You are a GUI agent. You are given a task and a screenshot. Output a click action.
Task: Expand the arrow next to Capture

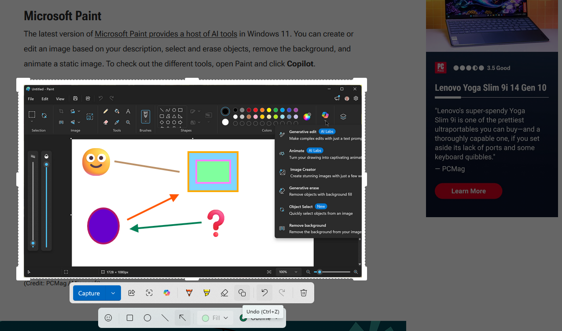[x=113, y=293]
